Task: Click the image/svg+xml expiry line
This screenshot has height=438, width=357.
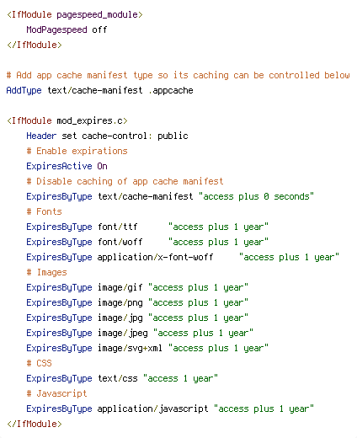Action: 147,348
